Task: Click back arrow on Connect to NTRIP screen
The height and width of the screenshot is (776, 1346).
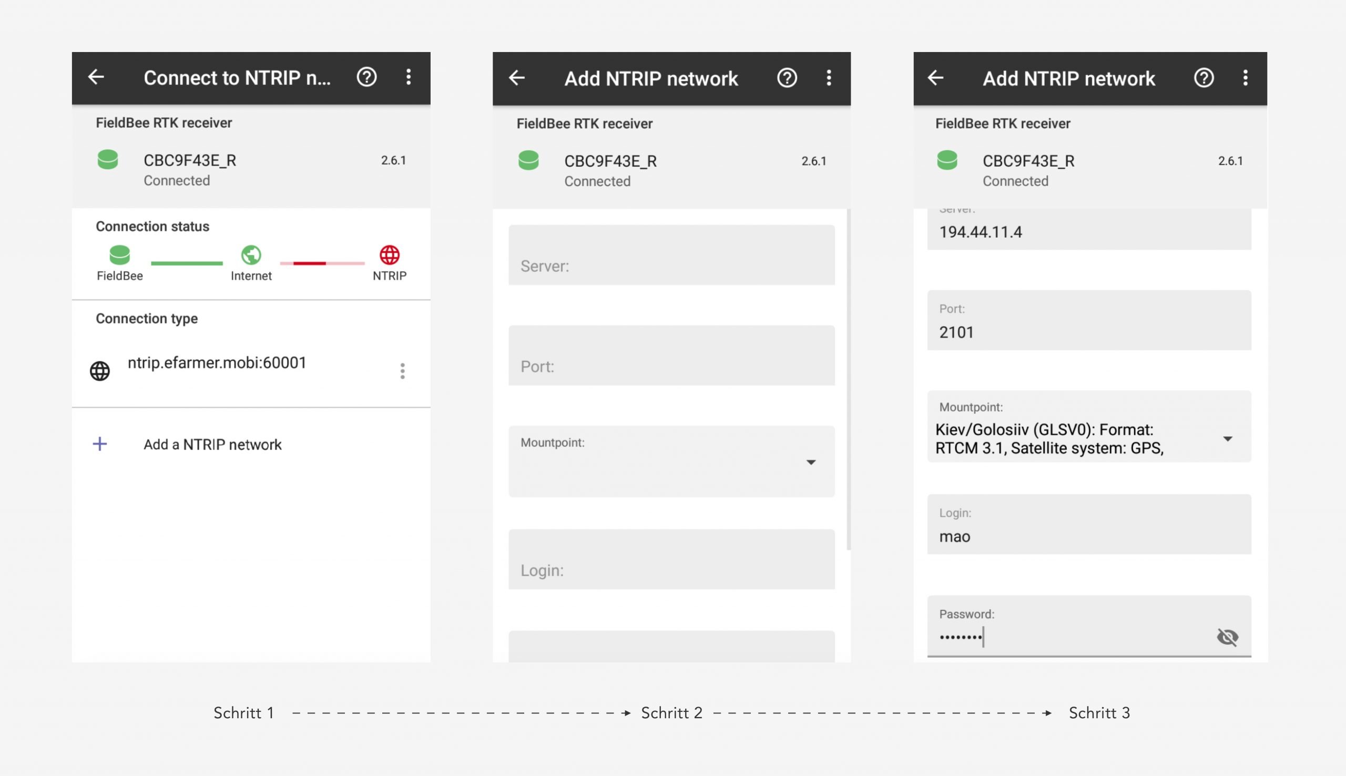Action: 96,77
